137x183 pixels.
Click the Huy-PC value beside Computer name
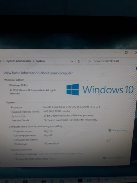pos(48,131)
